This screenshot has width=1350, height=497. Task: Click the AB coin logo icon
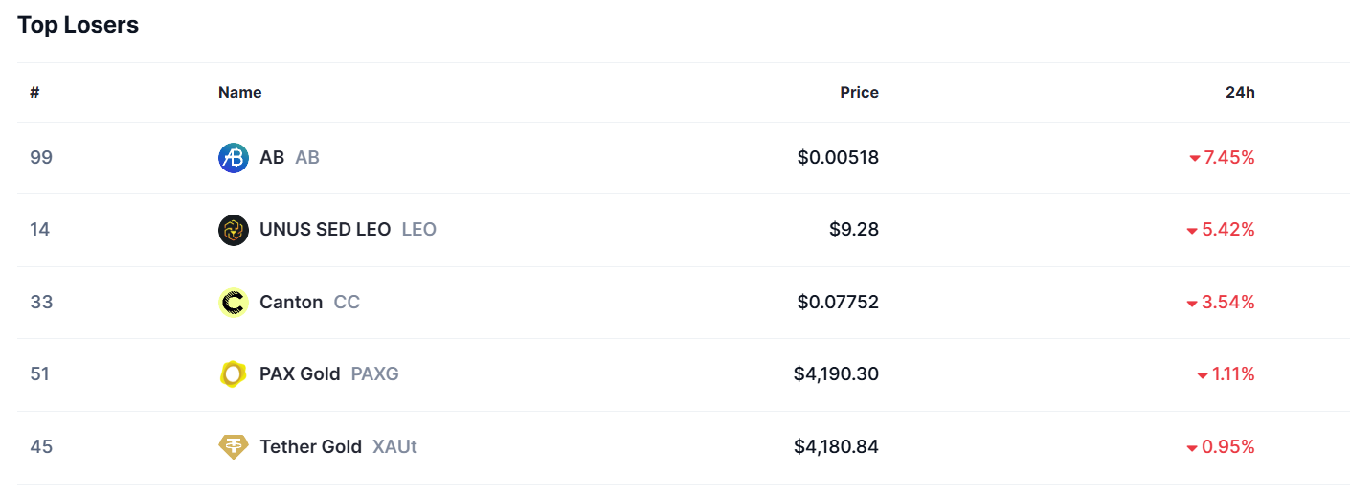[x=234, y=158]
